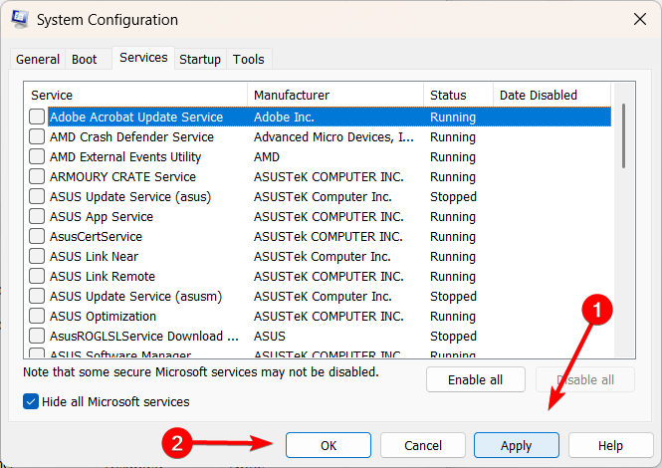The image size is (662, 468).
Task: Check AsusROGLSLService Download checkbox
Action: coord(37,337)
